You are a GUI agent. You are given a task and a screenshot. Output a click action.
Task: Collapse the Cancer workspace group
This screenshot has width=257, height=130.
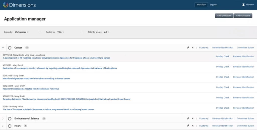point(3,48)
